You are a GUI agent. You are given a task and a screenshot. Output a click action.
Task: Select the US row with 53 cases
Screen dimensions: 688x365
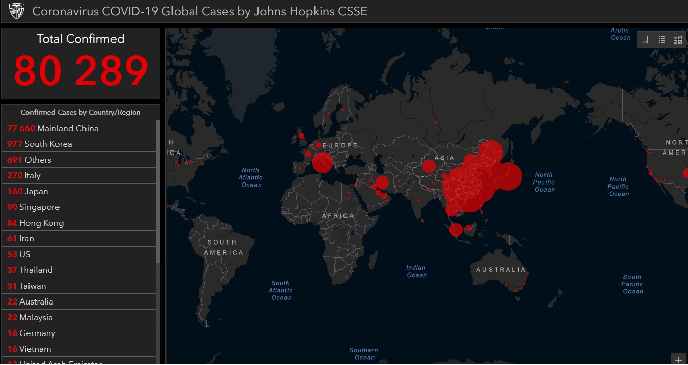(79, 254)
